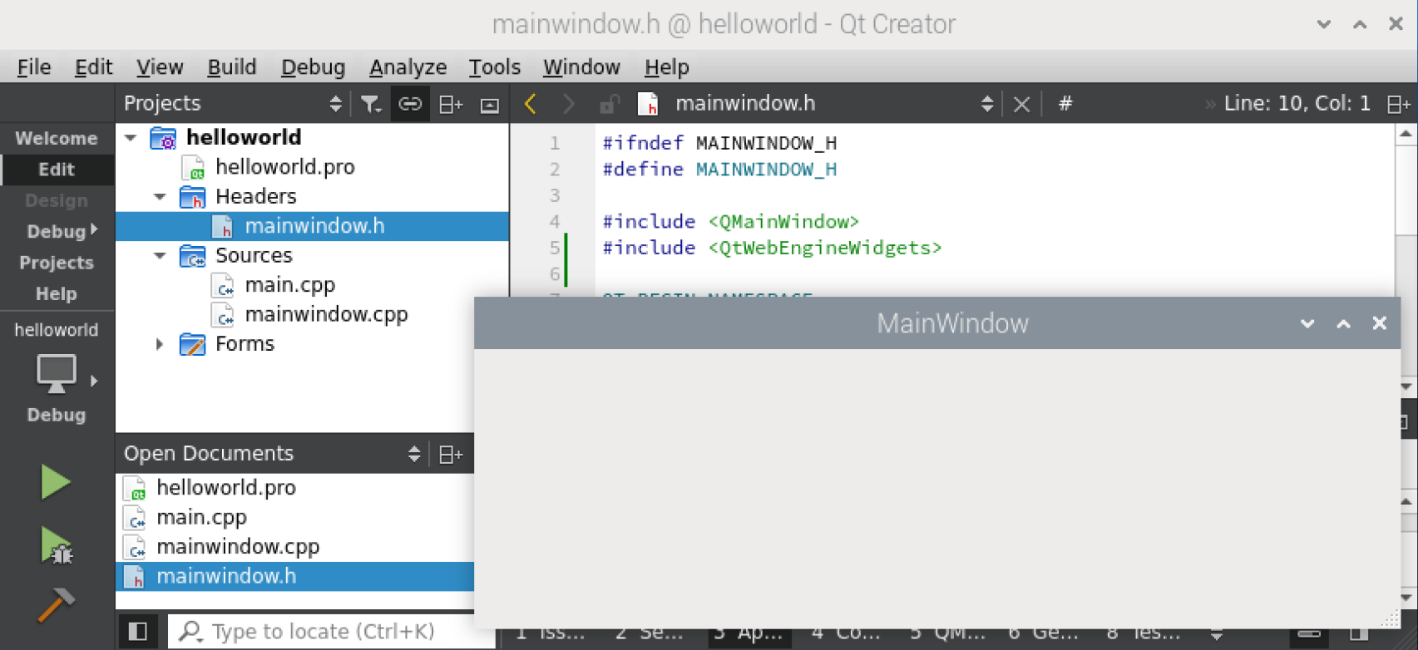Open the File menu
The width and height of the screenshot is (1418, 650).
point(34,67)
